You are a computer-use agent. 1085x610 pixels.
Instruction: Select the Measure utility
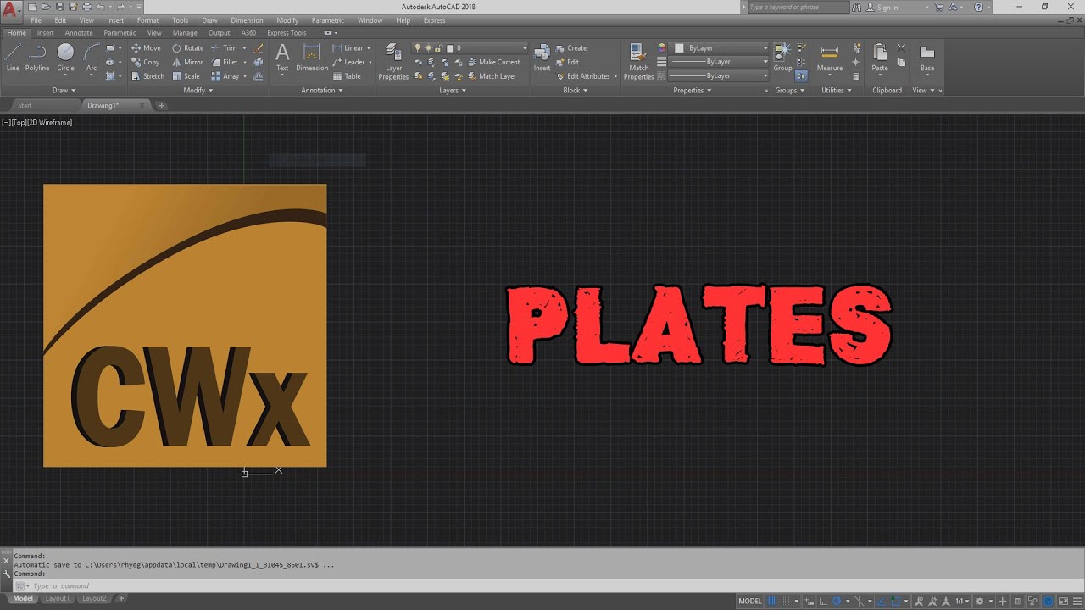click(830, 58)
